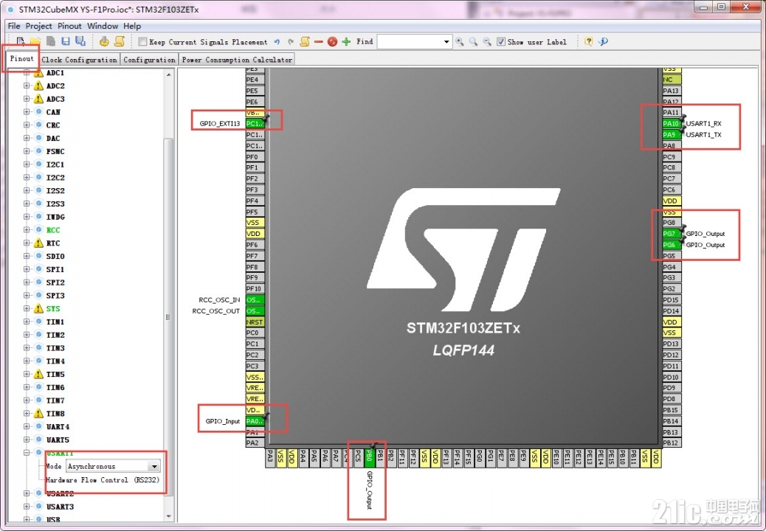Click the peripheral icon next to CAN

[38, 112]
